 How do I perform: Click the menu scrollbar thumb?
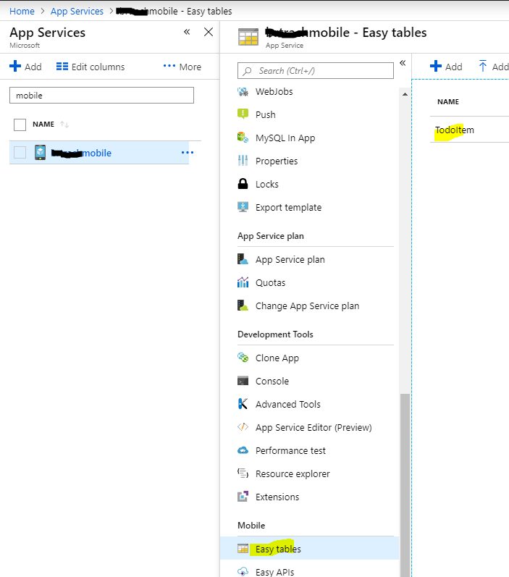point(405,485)
